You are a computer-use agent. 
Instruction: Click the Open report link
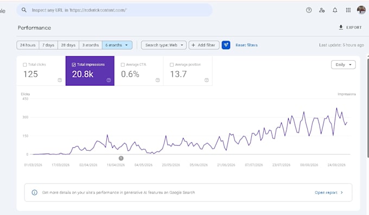326,192
